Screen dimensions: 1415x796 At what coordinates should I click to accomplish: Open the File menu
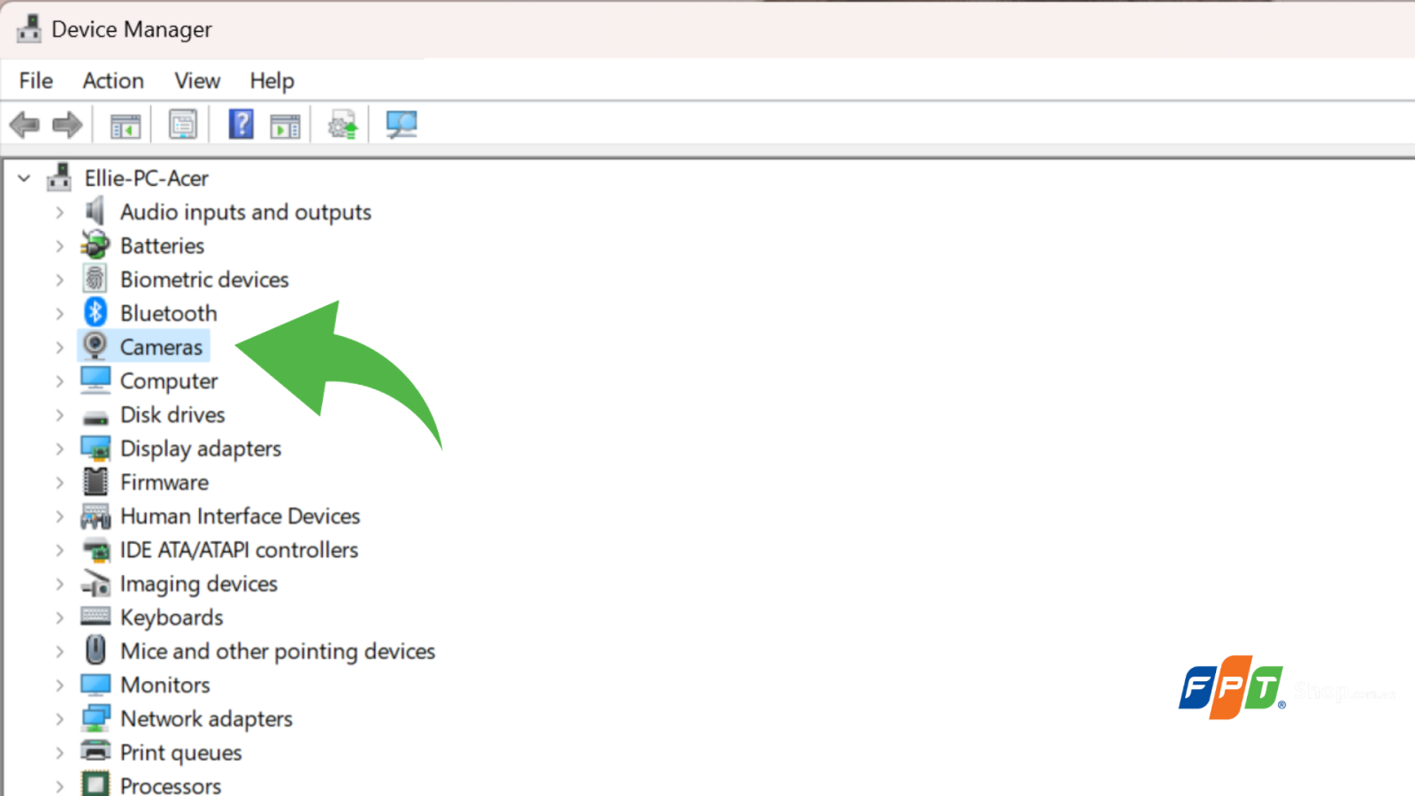click(x=36, y=80)
